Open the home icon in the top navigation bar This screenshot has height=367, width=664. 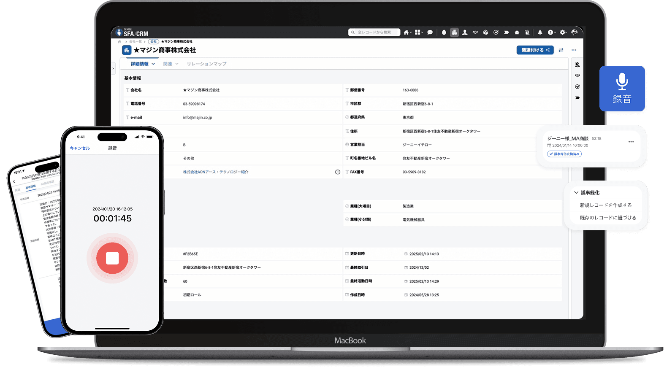point(406,32)
